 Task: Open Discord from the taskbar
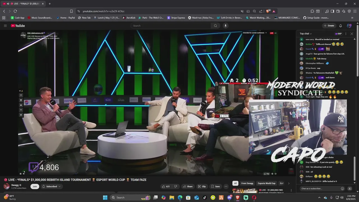point(229,198)
